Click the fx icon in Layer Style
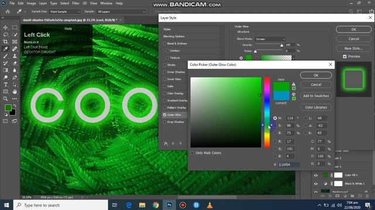 tap(166, 143)
